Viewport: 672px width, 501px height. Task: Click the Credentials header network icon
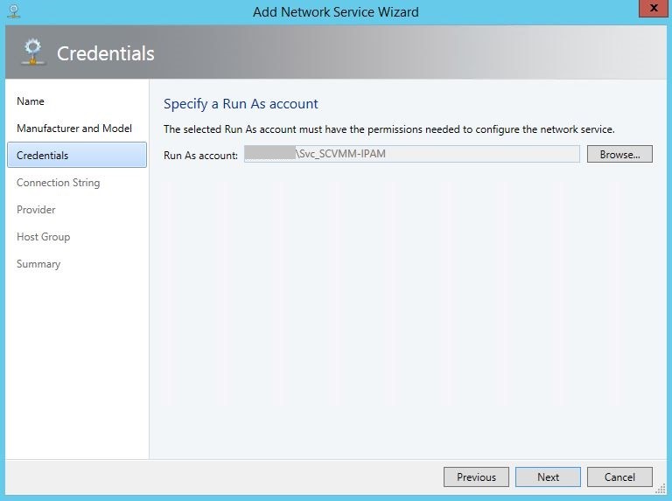(33, 52)
